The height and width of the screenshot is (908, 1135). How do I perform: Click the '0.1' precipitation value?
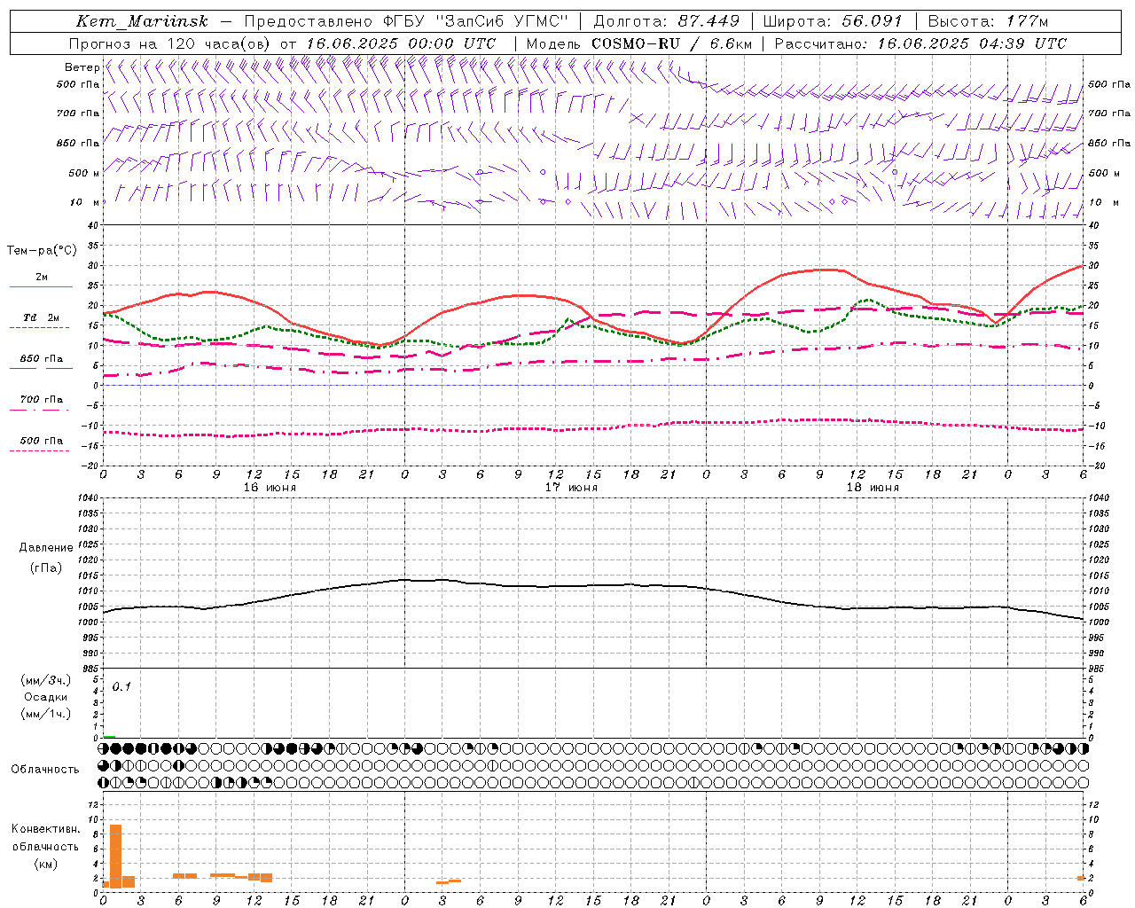pyautogui.click(x=121, y=686)
